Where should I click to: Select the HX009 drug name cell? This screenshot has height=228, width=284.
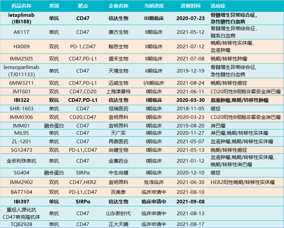point(21,46)
